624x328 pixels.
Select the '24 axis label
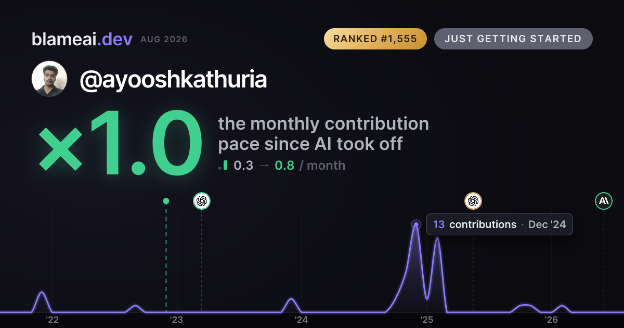[302, 319]
